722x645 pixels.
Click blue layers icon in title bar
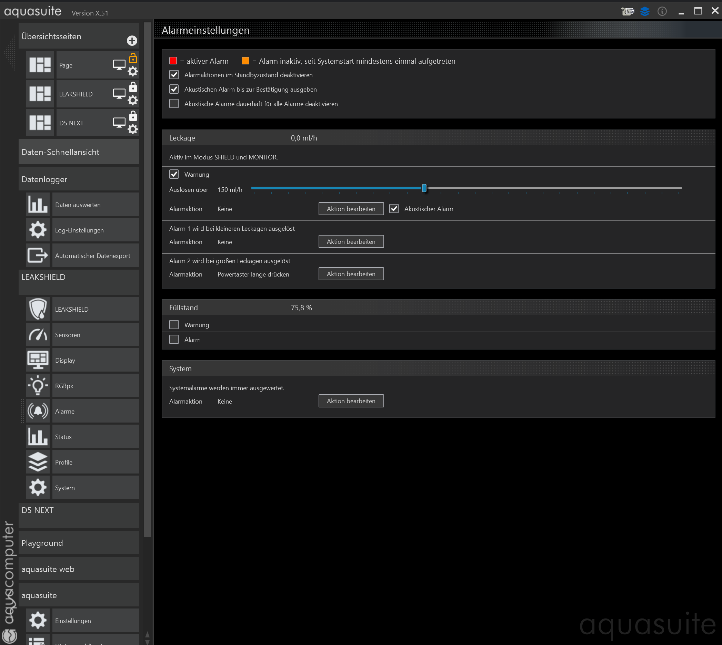pyautogui.click(x=645, y=11)
